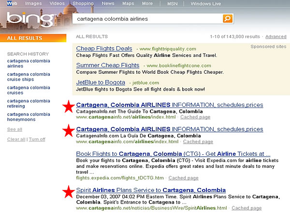Expand search history with See all
Viewport: 290px width, 217px height.
coord(14,129)
